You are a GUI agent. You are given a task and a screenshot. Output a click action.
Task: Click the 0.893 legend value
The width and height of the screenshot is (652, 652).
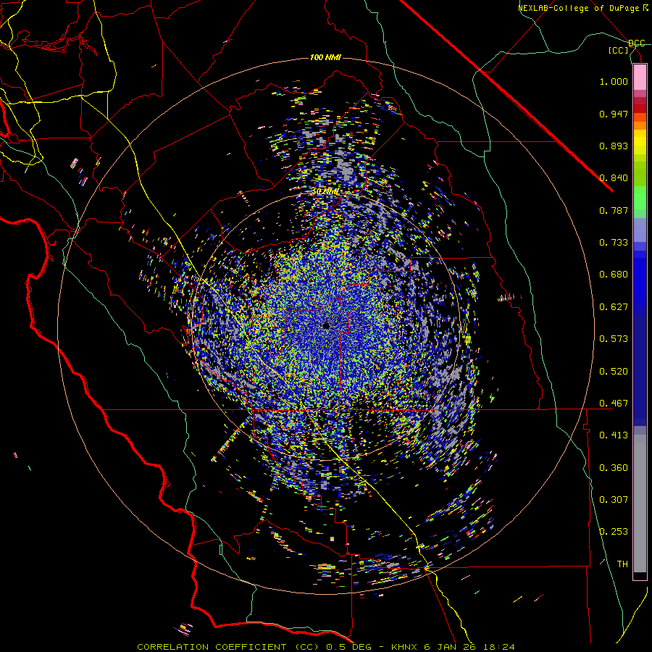pyautogui.click(x=614, y=146)
